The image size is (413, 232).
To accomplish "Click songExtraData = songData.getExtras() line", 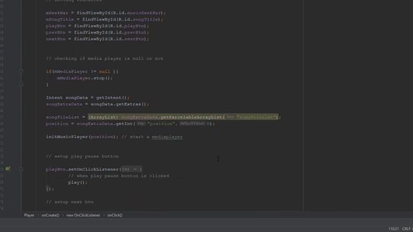I will [97, 104].
